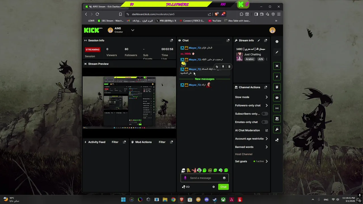Open the browser extensions puzzle icon
Image resolution: width=363 pixels, height=204 pixels.
click(x=241, y=14)
